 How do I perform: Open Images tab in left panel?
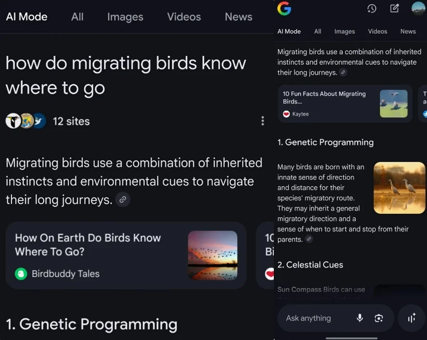pyautogui.click(x=125, y=17)
